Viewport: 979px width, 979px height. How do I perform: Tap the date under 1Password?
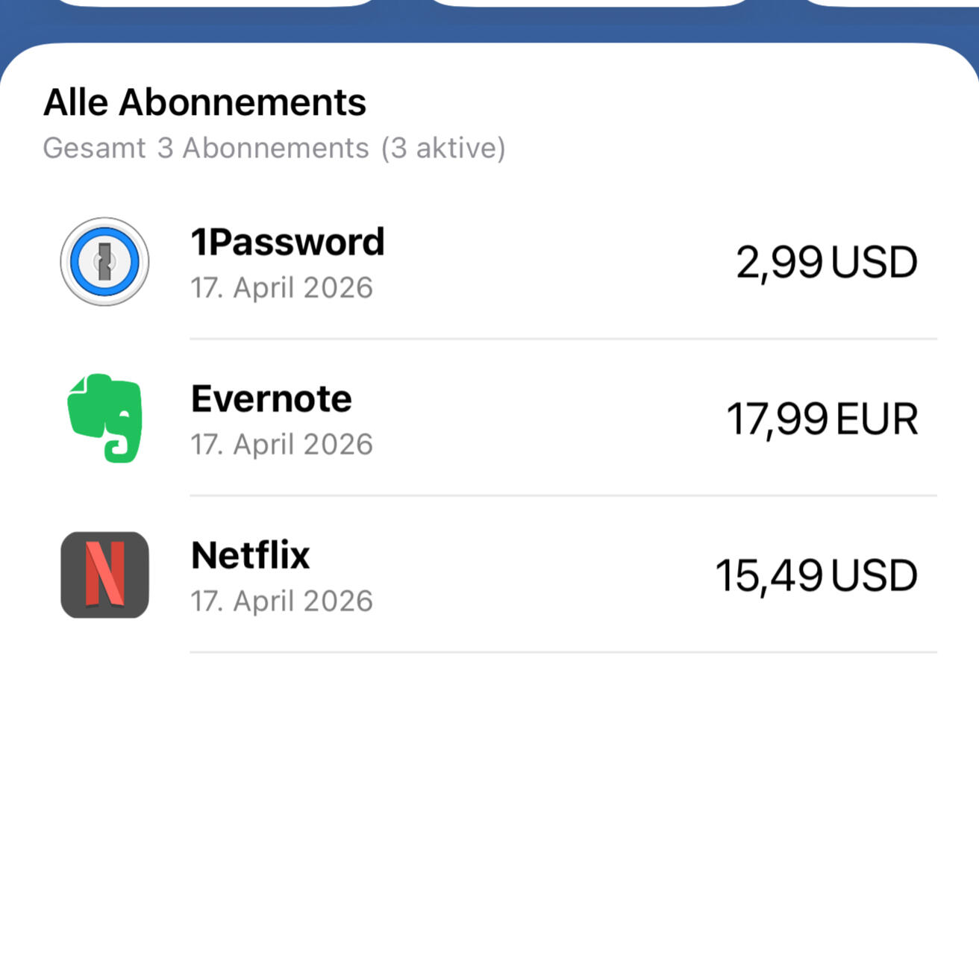click(281, 288)
